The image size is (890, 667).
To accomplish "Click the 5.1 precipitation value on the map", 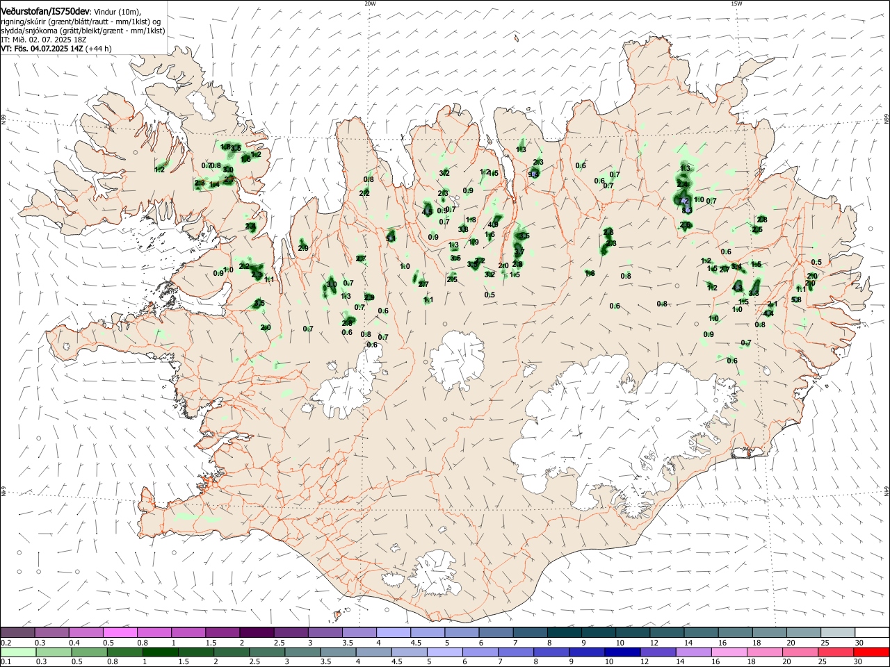I will tap(391, 238).
